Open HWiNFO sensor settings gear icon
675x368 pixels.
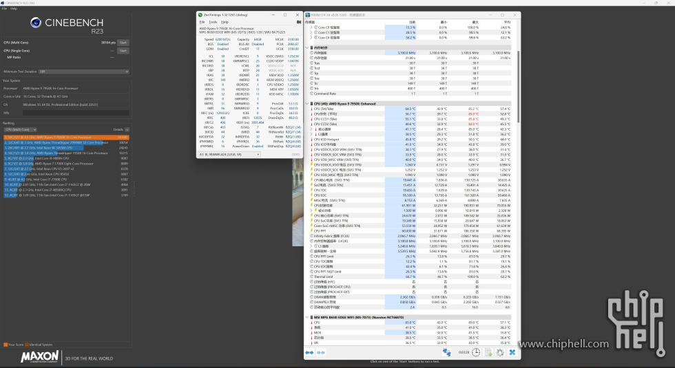[500, 352]
